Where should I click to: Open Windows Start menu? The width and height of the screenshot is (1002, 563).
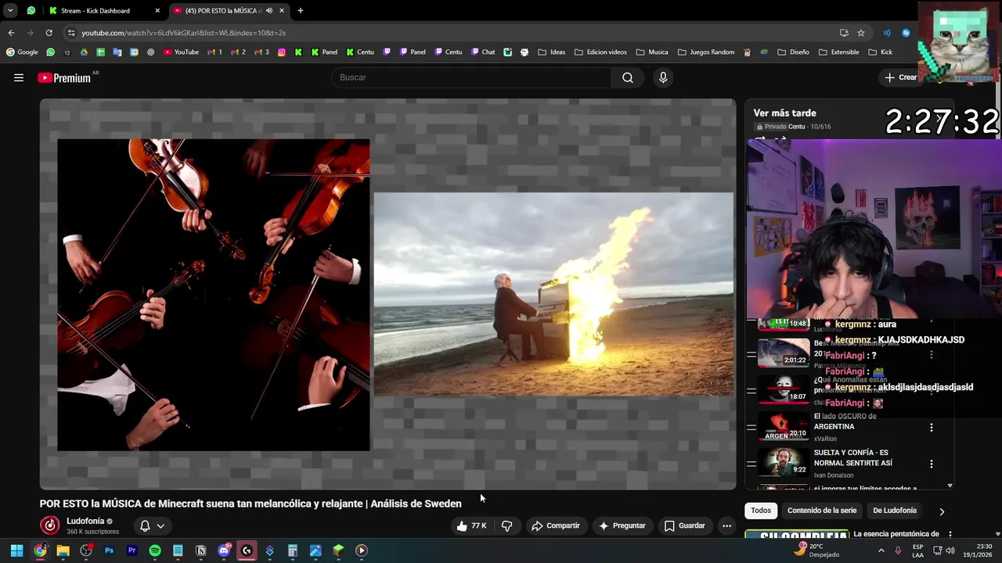[16, 550]
